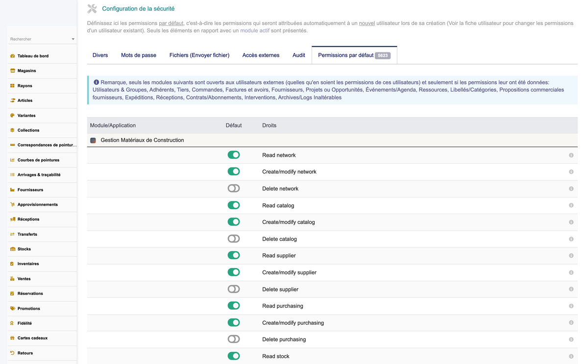Click the Approvisionnements cart icon
Viewport: 588px width, 364px height.
pos(12,204)
